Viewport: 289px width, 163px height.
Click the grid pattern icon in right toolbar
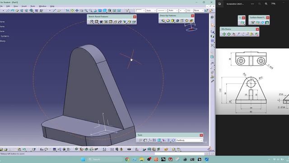click(212, 41)
